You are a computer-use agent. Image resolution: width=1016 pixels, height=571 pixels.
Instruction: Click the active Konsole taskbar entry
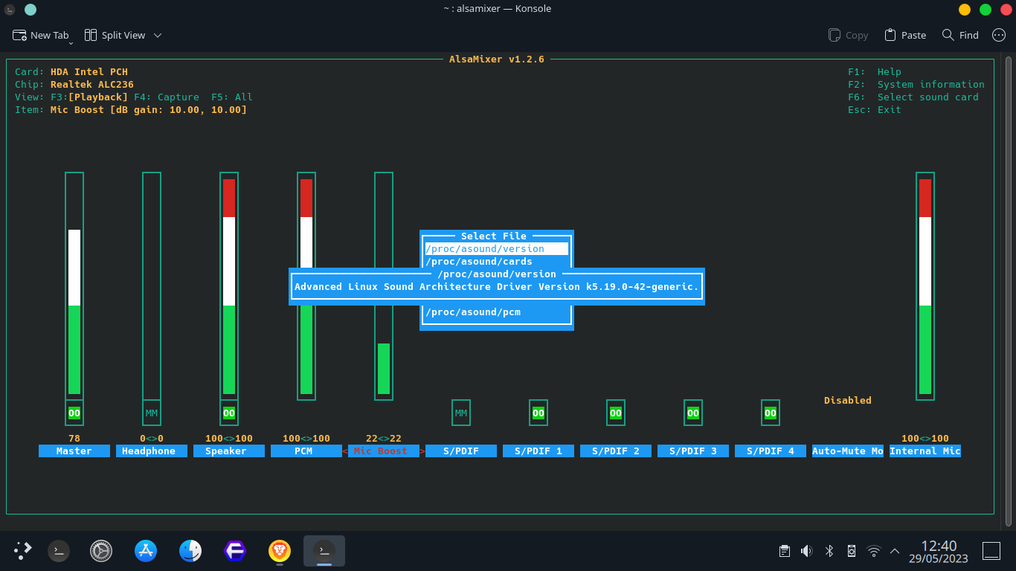tap(324, 551)
